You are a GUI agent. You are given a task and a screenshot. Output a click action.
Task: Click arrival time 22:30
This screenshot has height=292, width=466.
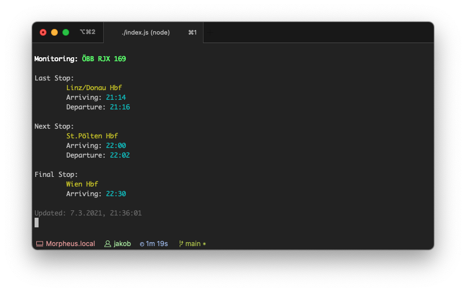tap(116, 194)
